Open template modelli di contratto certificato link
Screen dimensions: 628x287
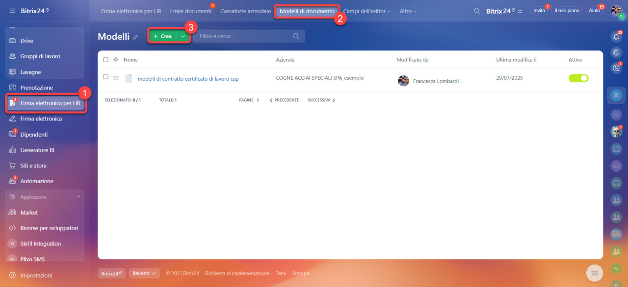pos(188,78)
